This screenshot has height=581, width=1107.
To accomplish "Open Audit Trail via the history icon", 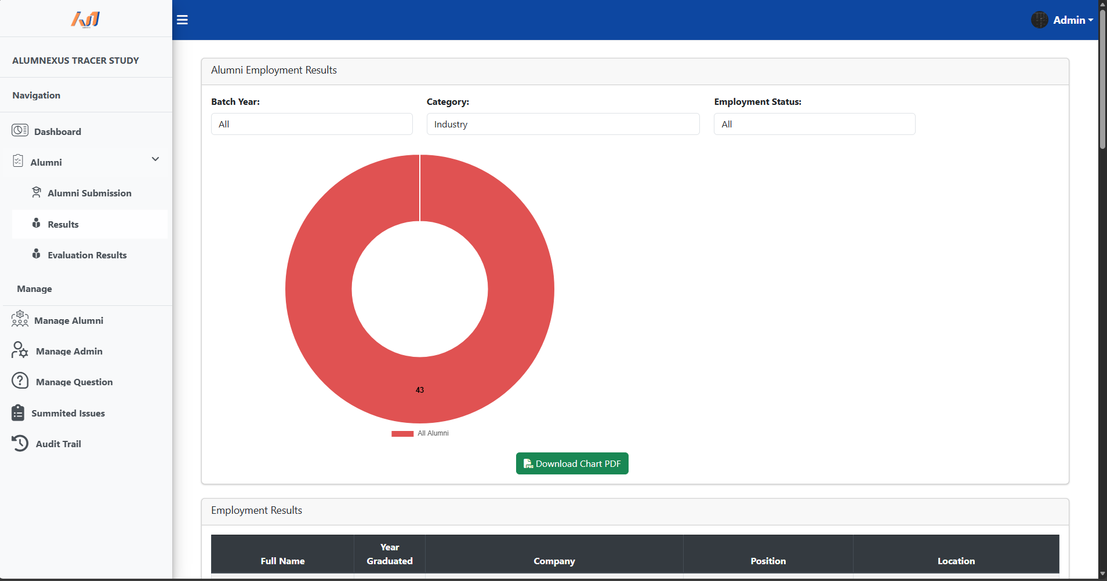I will coord(20,443).
